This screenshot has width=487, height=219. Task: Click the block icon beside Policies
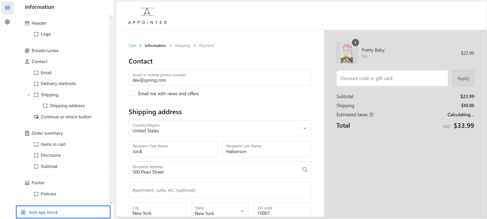[36, 194]
